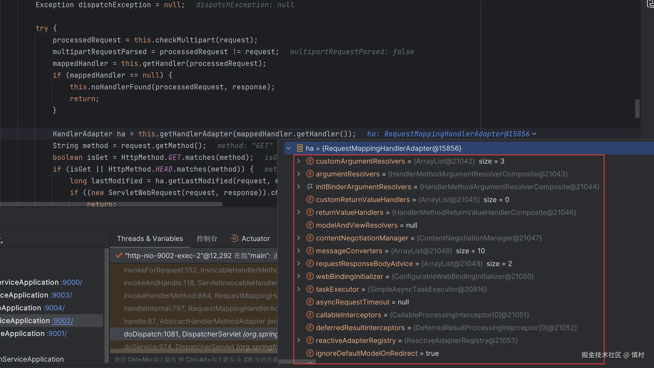This screenshot has height=368, width=654.
Task: Click the flag icon of initBinderArgumentResolvers
Action: [310, 187]
